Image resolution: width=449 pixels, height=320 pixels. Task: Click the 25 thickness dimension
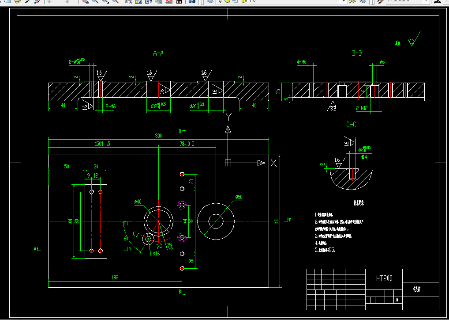tap(278, 91)
